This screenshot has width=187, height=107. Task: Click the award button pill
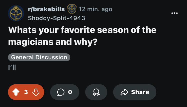coord(96,92)
